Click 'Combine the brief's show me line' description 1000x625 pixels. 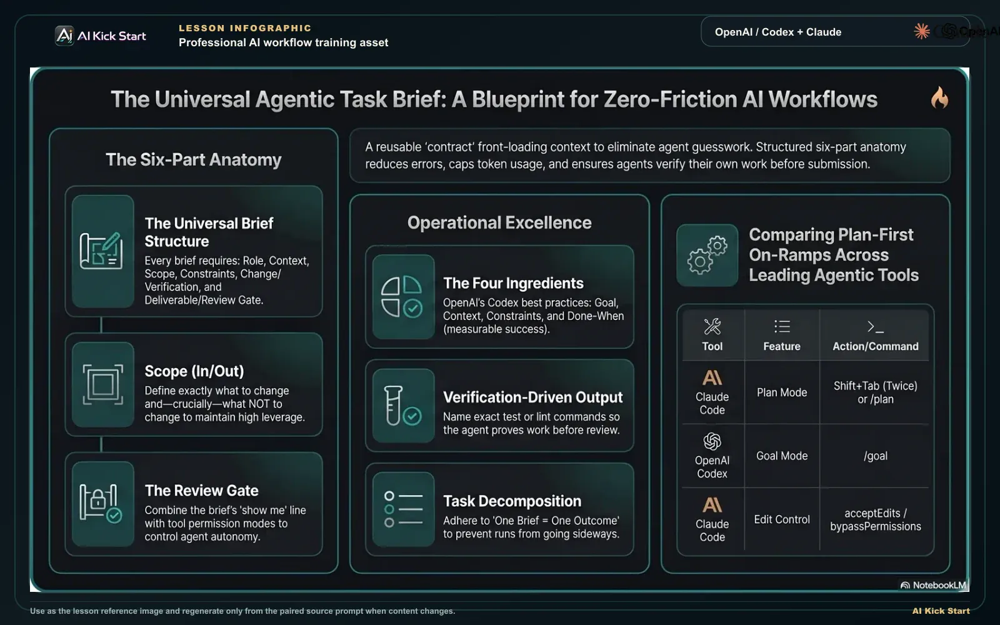point(225,523)
